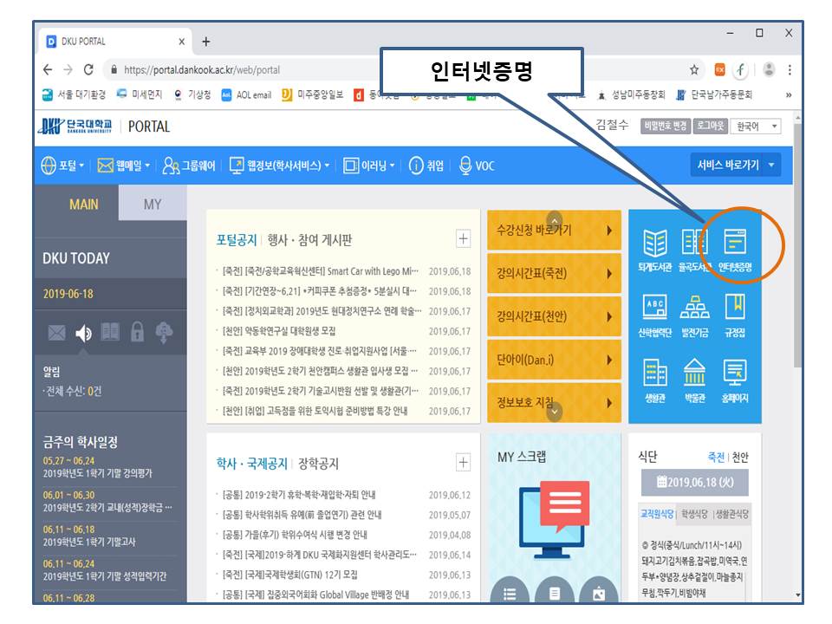Select the 학생식당 cafeteria tab
Viewport: 832px width, 624px height.
[695, 514]
